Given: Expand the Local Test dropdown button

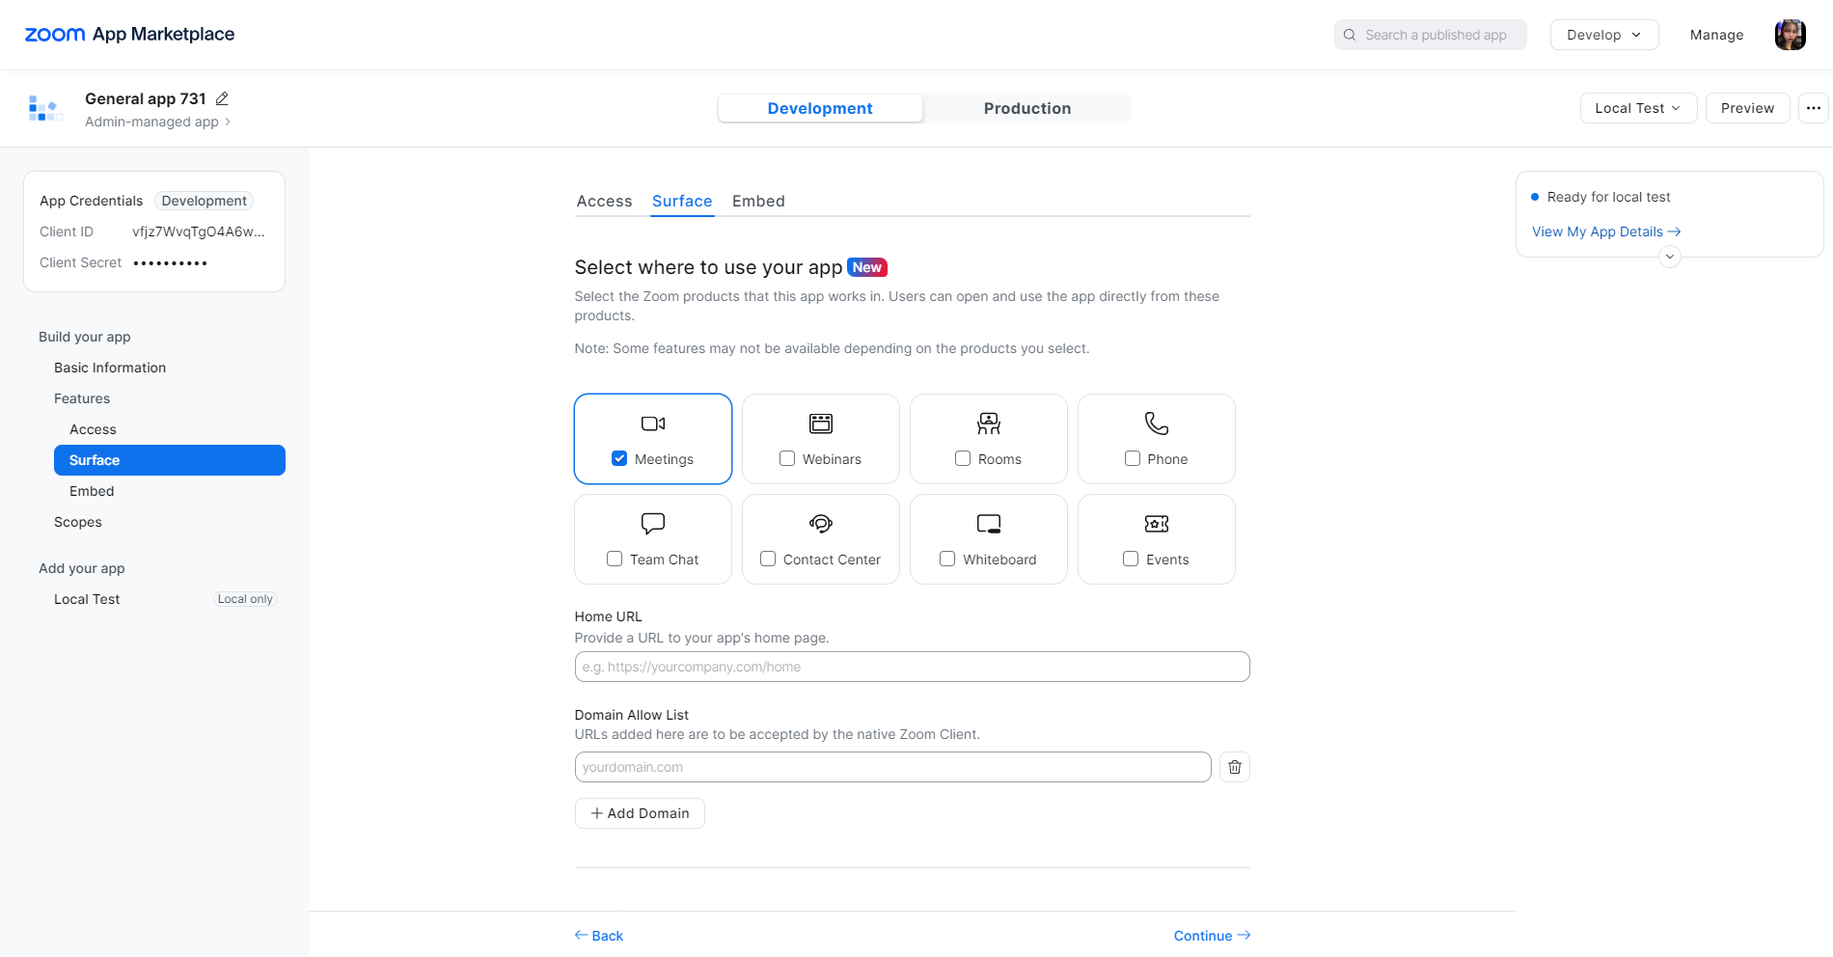Looking at the screenshot, I should [1638, 108].
